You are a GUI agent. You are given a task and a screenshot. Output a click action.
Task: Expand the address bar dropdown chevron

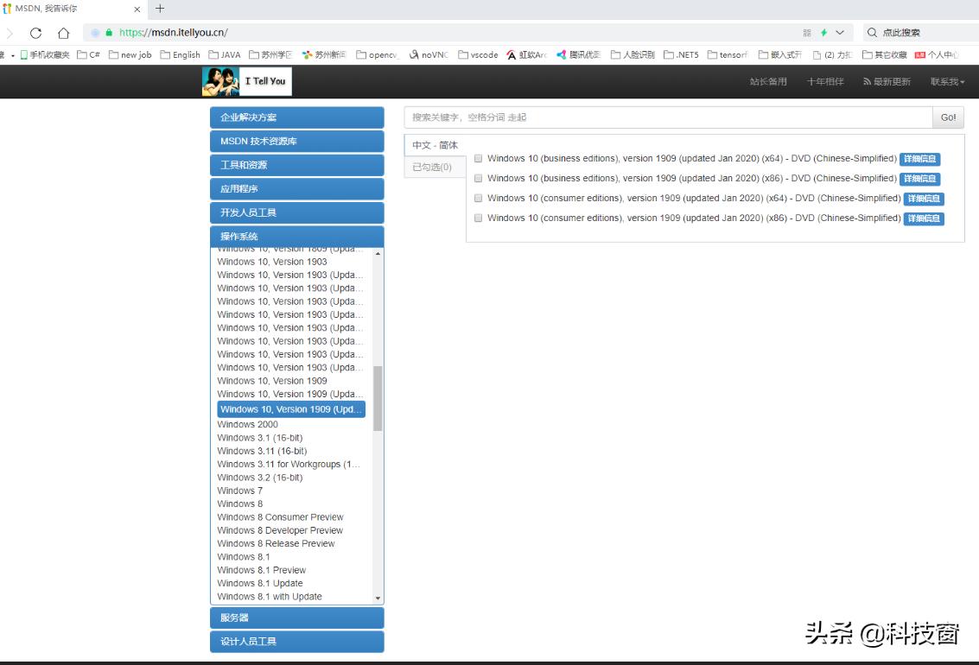click(x=841, y=33)
